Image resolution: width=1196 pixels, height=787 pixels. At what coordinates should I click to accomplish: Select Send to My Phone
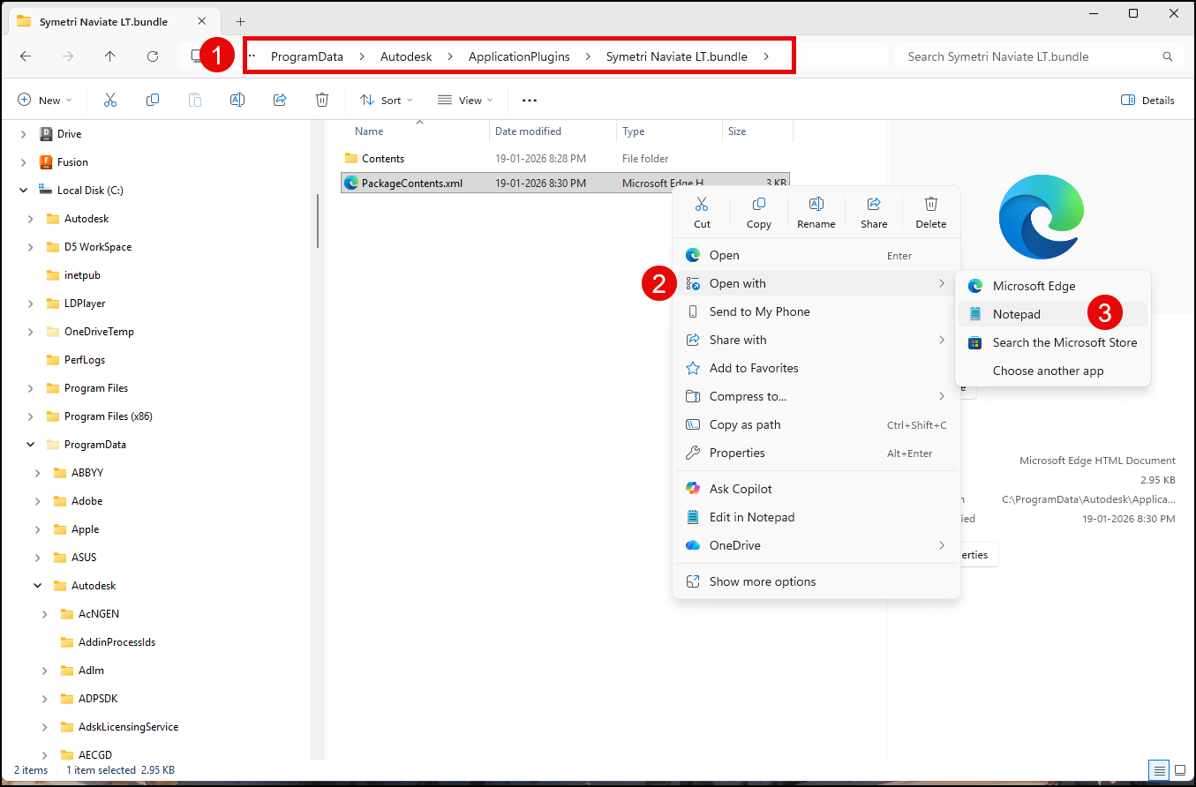(816, 311)
